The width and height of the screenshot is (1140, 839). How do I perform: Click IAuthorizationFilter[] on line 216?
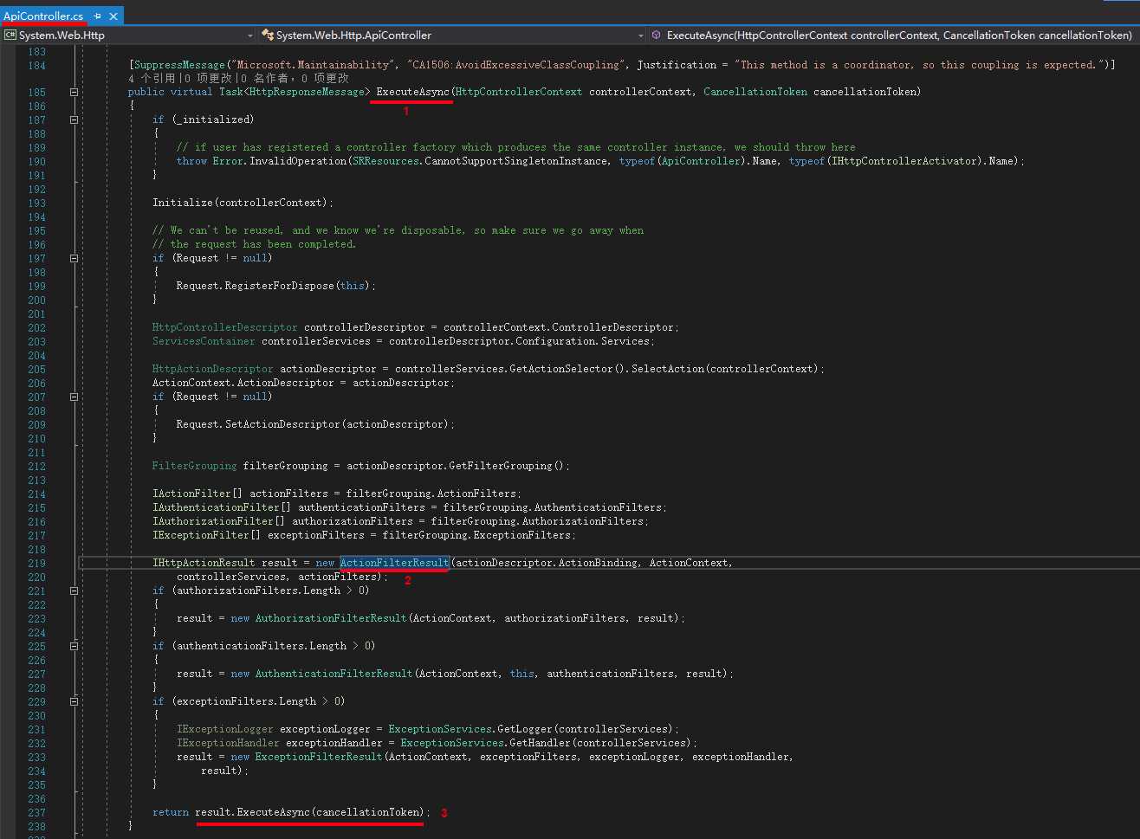(x=219, y=521)
